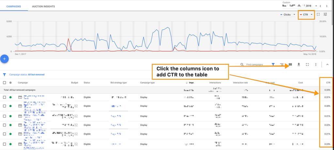Click the Interaction rate column header
334x150 pixels.
click(x=240, y=83)
